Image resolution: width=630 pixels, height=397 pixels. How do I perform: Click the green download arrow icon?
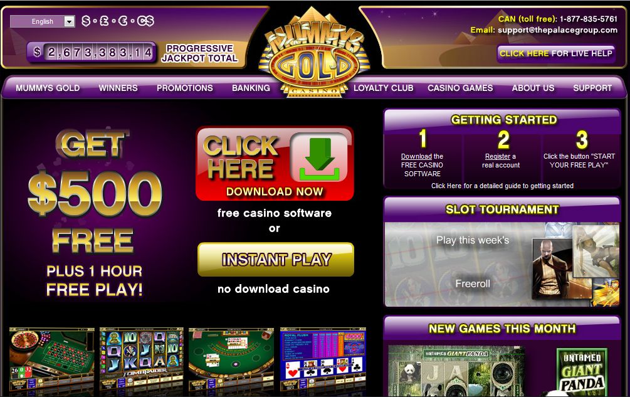click(x=320, y=158)
